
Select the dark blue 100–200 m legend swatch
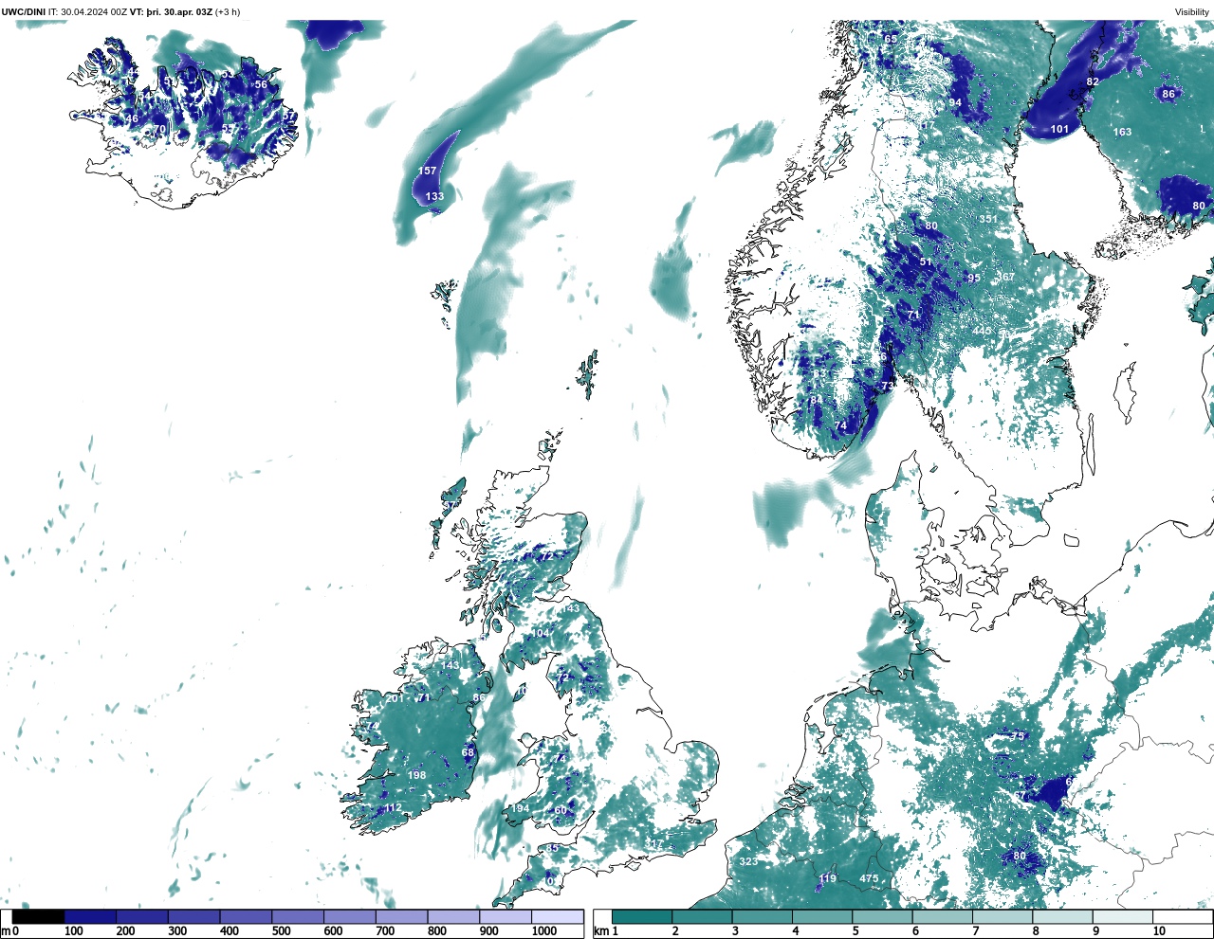(90, 917)
